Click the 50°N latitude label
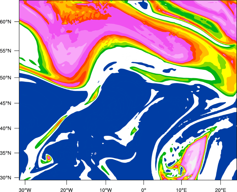This screenshot has height=192, width=237. [x=6, y=78]
